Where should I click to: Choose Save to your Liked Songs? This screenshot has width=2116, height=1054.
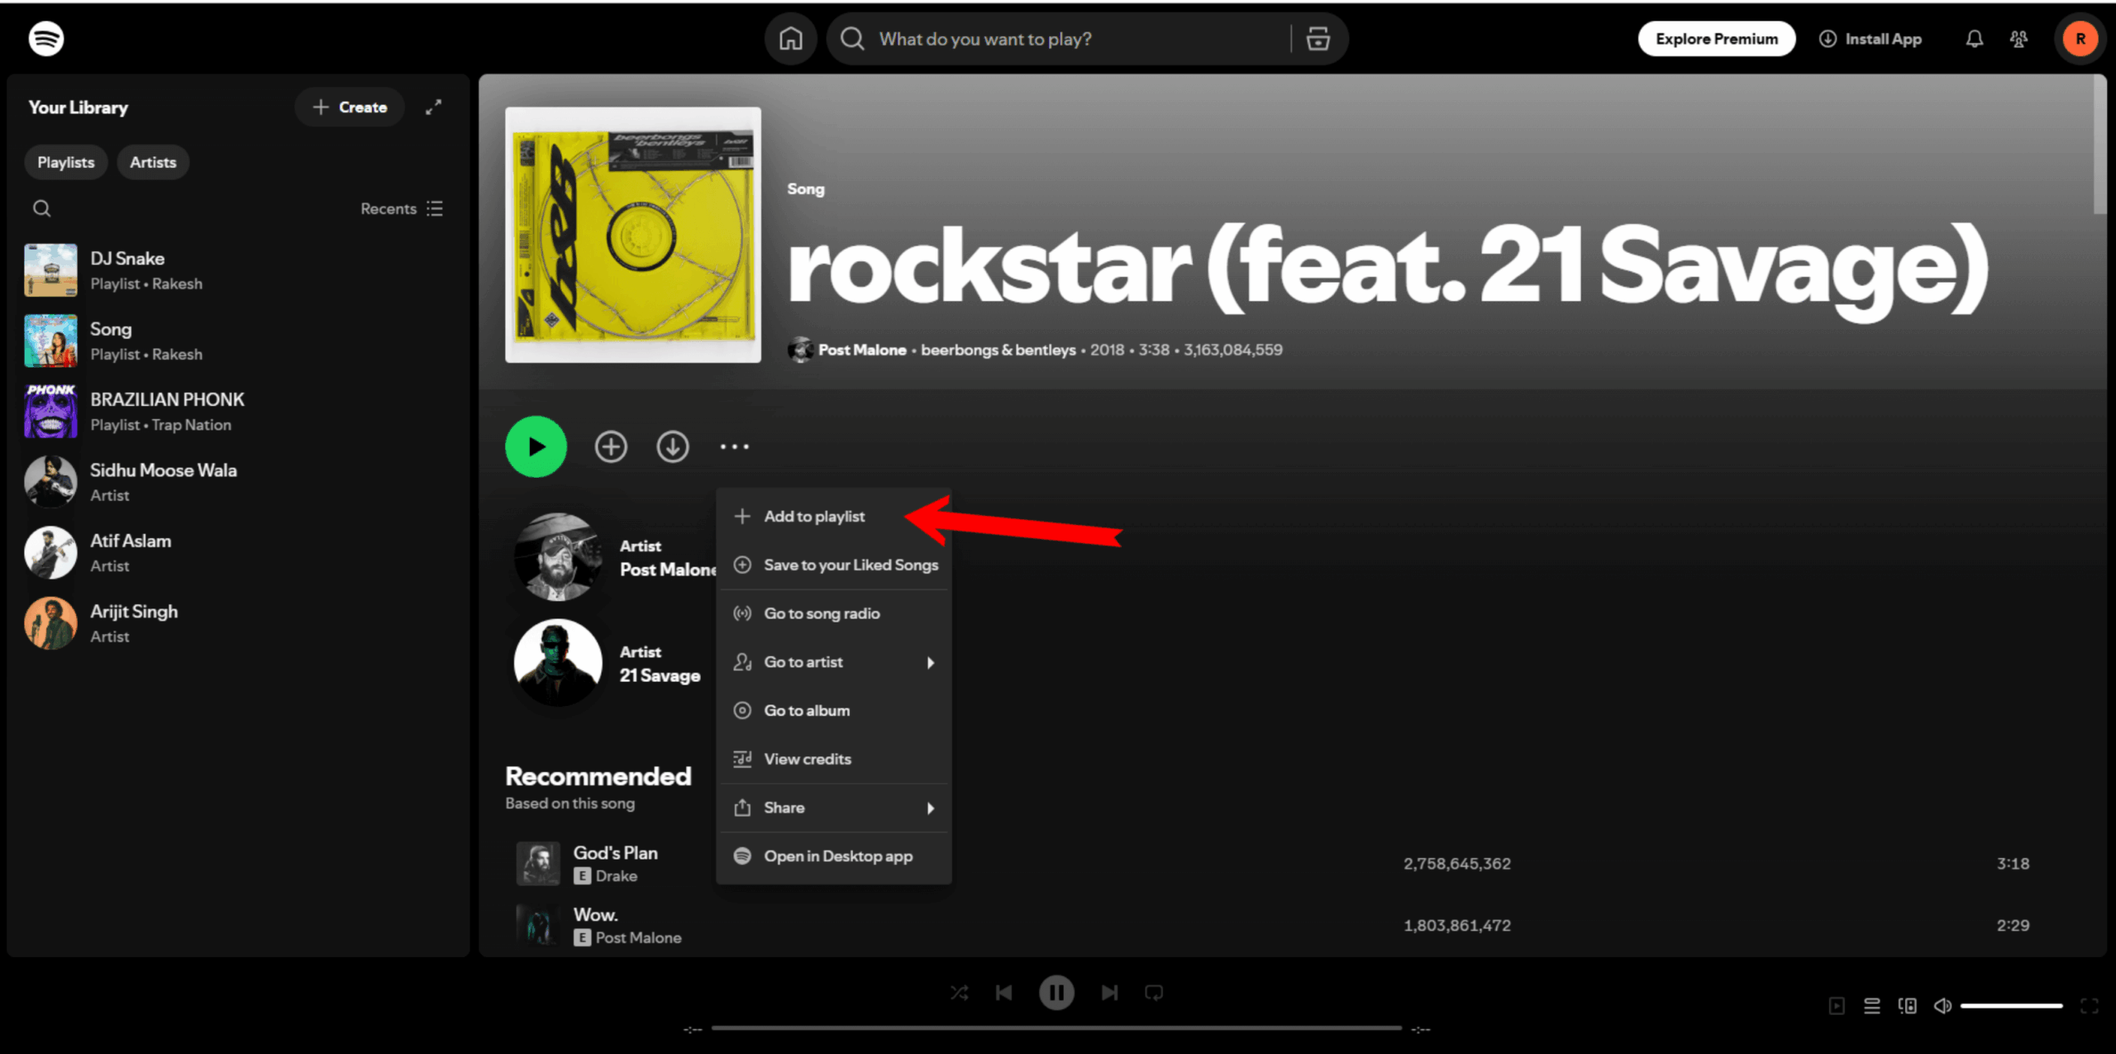[833, 565]
